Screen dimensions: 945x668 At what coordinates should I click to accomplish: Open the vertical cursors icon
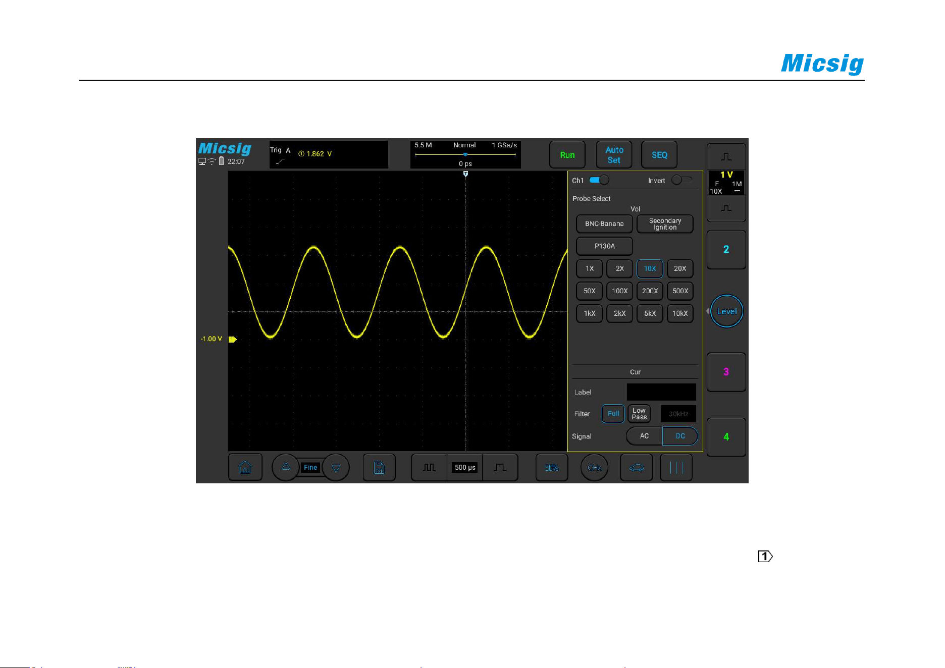tap(676, 467)
